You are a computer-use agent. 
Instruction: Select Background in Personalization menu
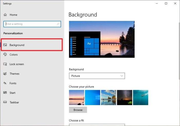pos(32,45)
